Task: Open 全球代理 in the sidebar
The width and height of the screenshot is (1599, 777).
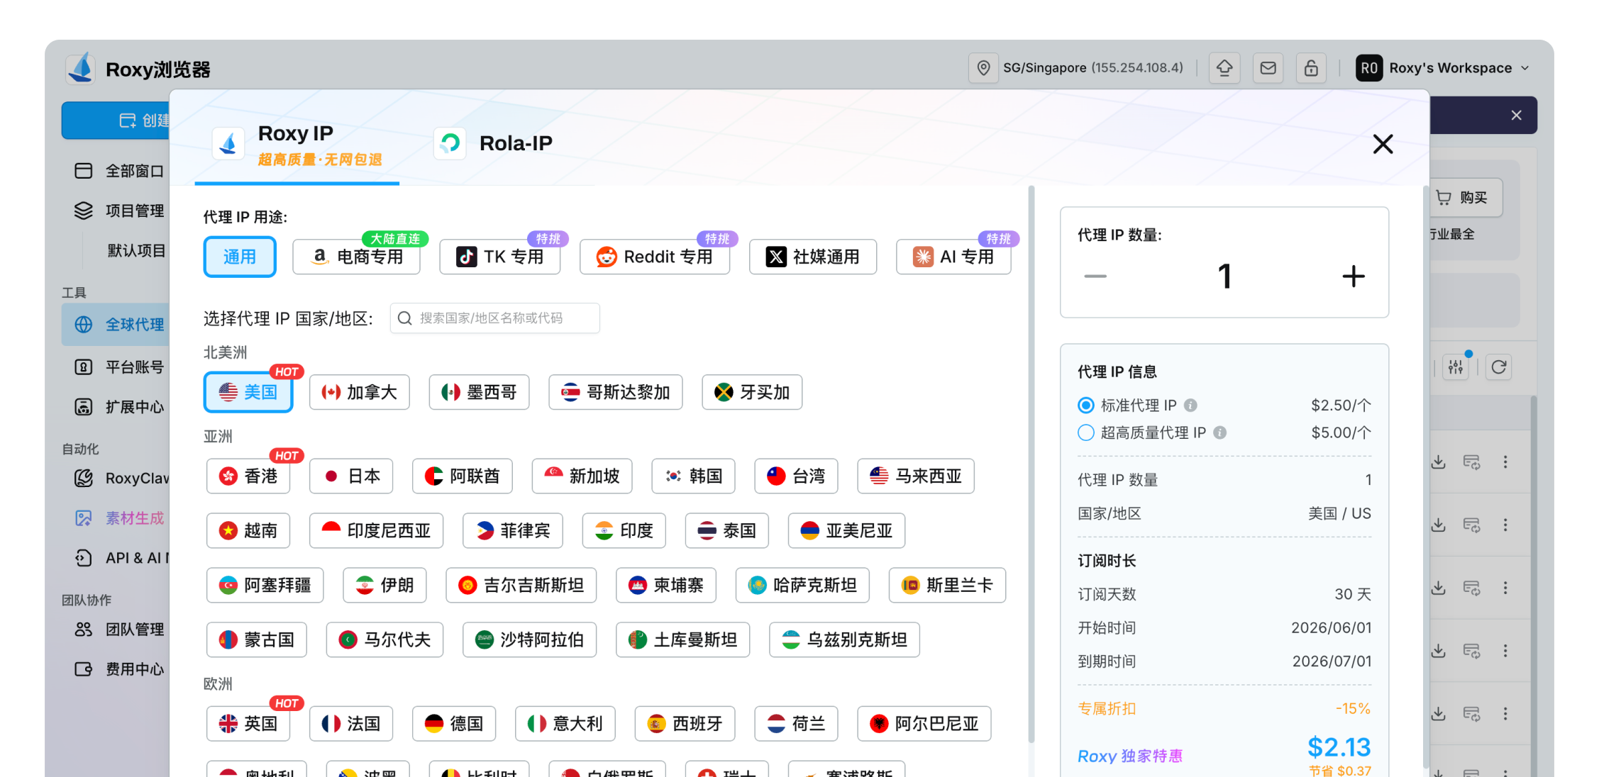Action: click(116, 325)
